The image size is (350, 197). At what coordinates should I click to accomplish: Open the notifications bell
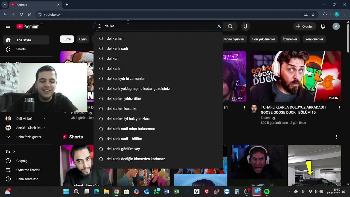[323, 26]
